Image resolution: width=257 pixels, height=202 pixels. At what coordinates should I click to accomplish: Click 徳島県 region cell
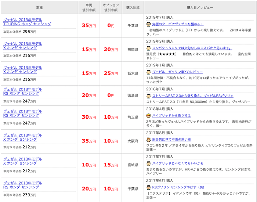[x=133, y=95]
